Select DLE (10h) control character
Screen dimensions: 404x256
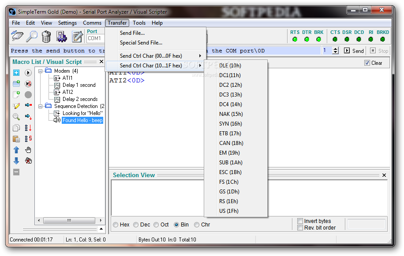(236, 66)
